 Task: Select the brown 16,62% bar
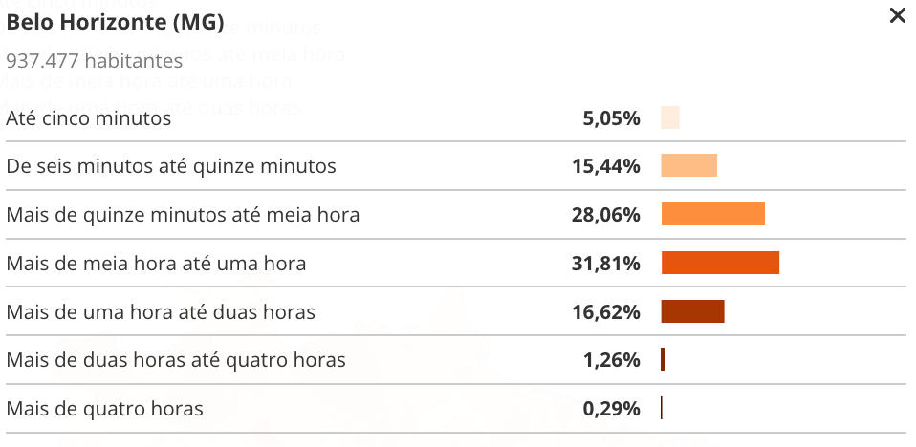pyautogui.click(x=692, y=311)
